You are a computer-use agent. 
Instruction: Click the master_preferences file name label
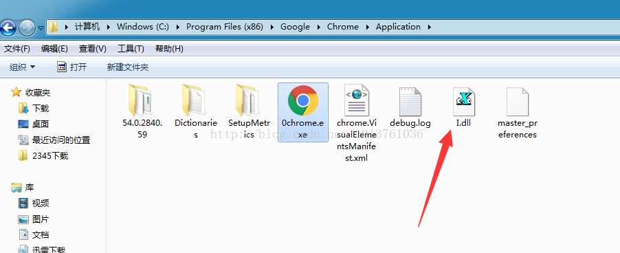pyautogui.click(x=517, y=129)
